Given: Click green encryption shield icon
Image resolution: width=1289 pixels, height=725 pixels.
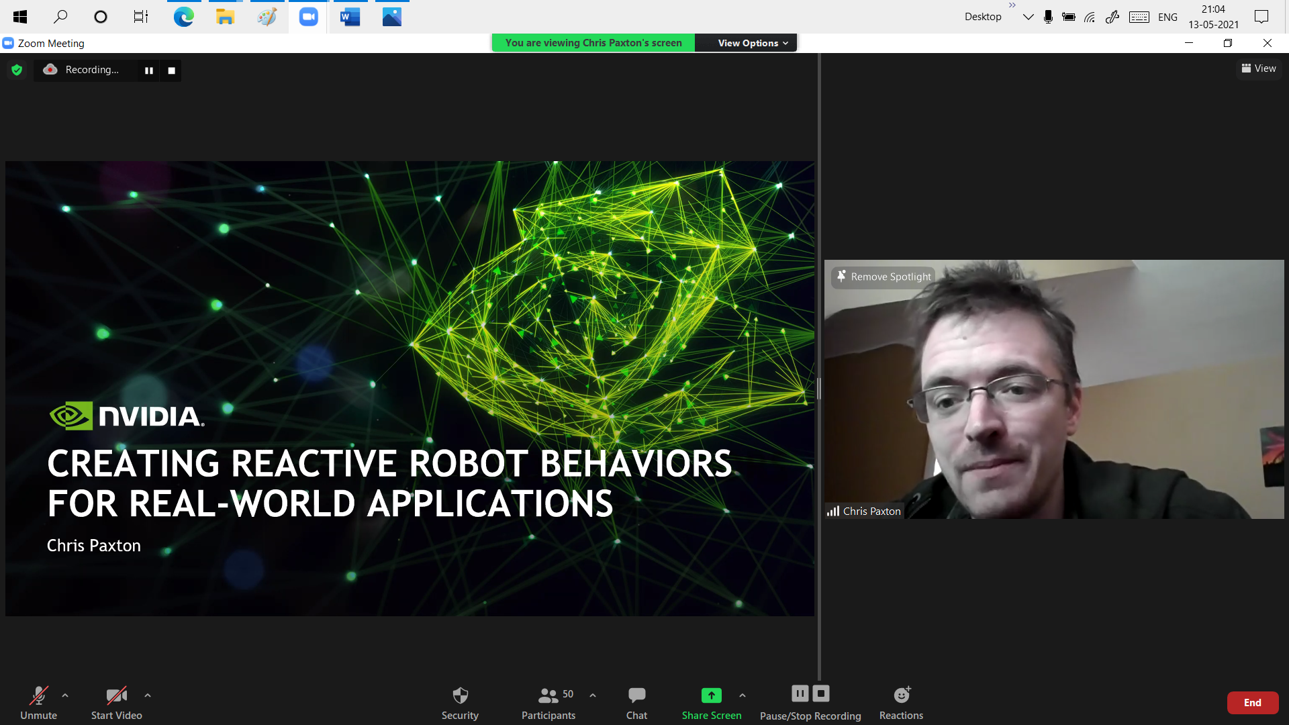Looking at the screenshot, I should (x=17, y=70).
